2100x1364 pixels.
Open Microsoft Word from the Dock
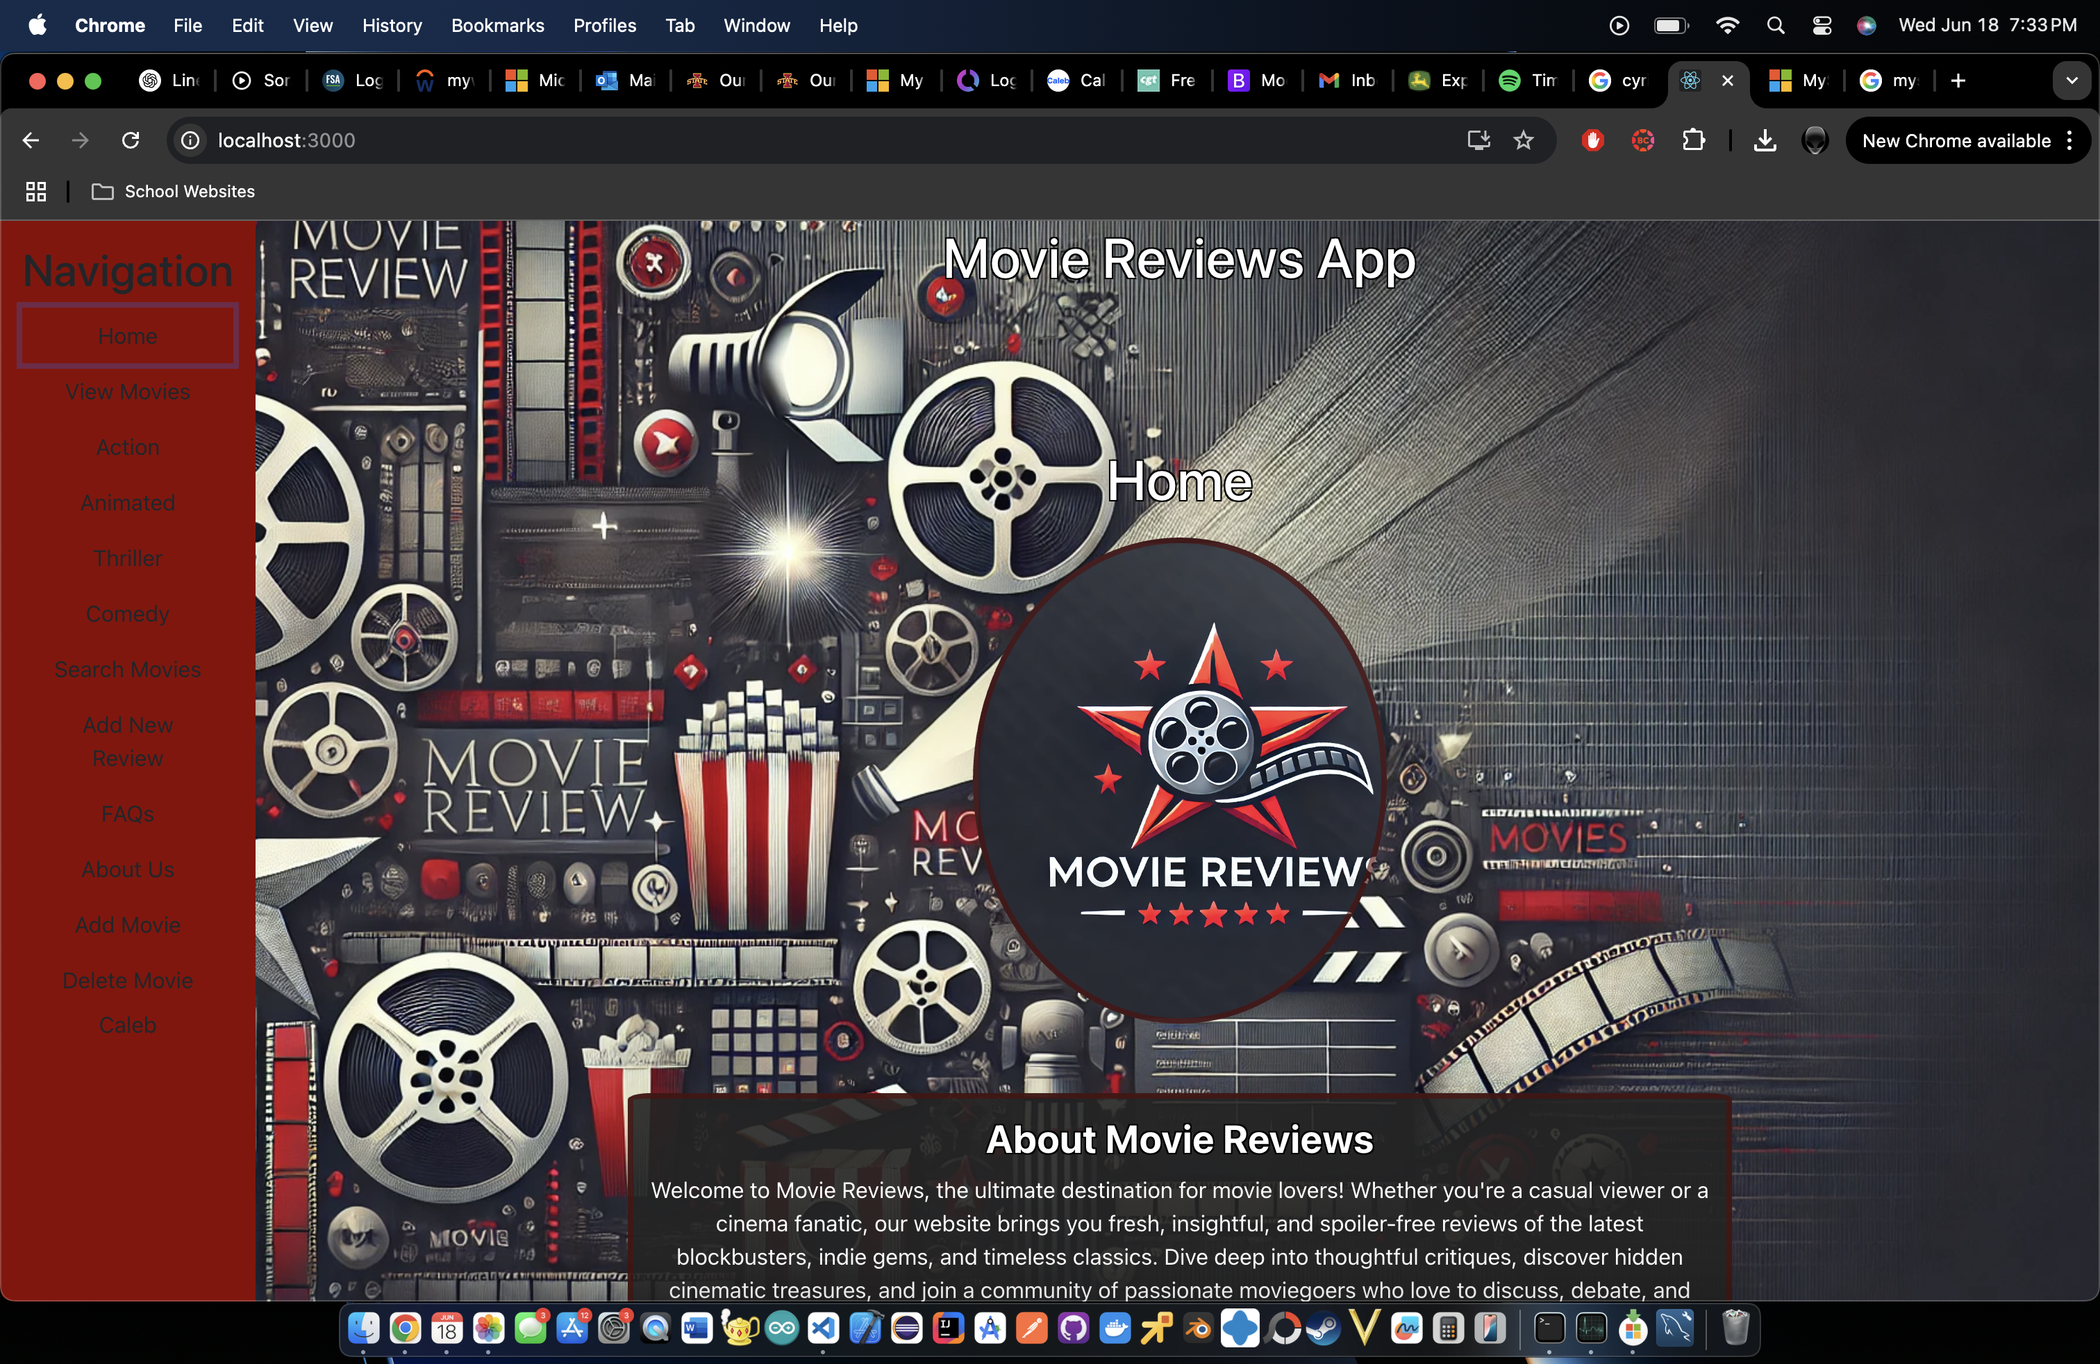point(697,1328)
